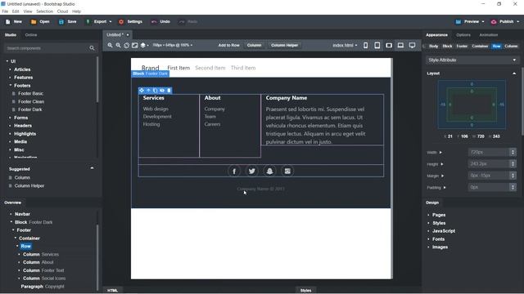The image size is (524, 294).
Task: Click the image/fit canvas toolbar icon
Action: [134, 45]
